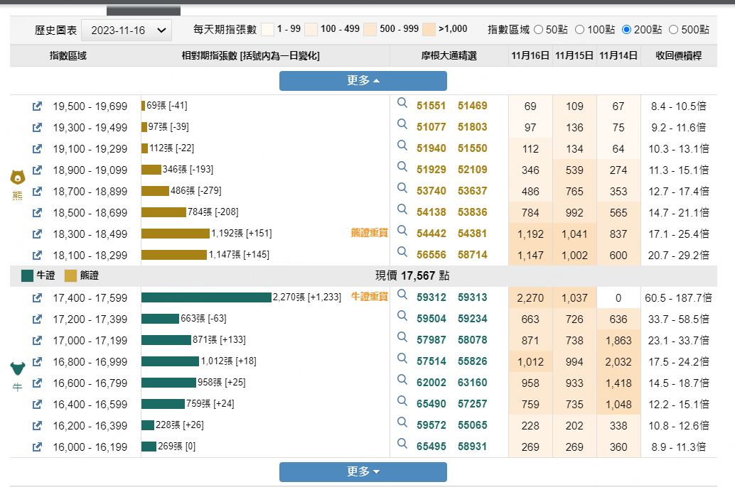Select the 100點 index range option
735x487 pixels.
(x=580, y=30)
